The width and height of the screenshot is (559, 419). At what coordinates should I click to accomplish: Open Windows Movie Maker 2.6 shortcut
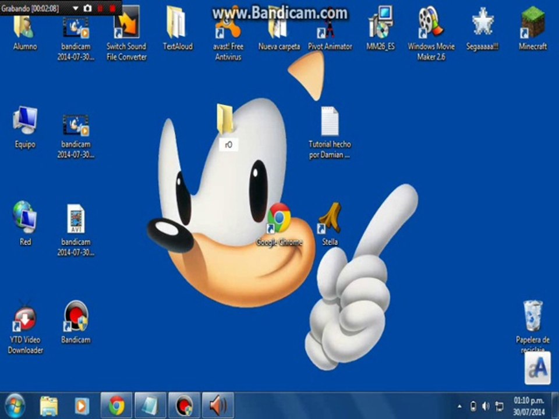pyautogui.click(x=431, y=34)
